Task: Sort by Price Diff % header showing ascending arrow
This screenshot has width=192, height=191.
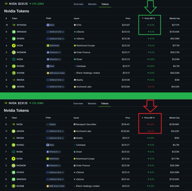Action: (x=148, y=118)
